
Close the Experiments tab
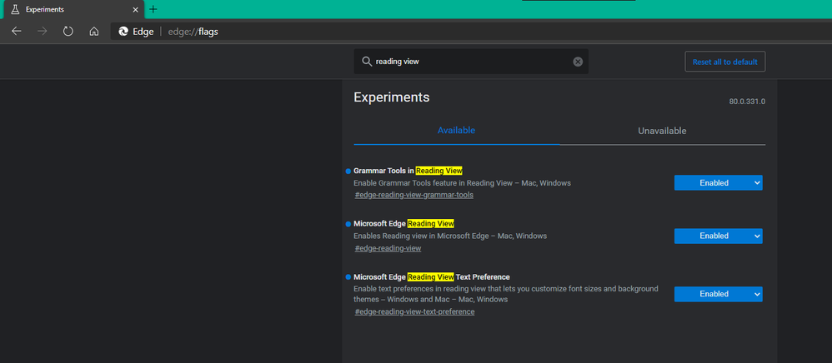point(135,9)
